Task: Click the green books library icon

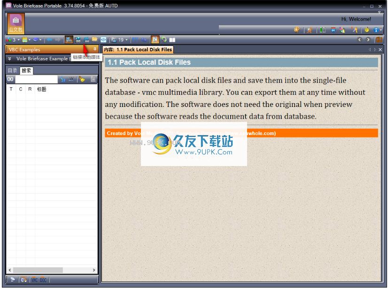Action: (322, 30)
